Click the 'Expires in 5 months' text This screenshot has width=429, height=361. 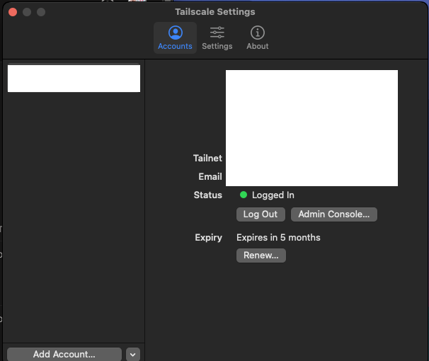pos(278,237)
